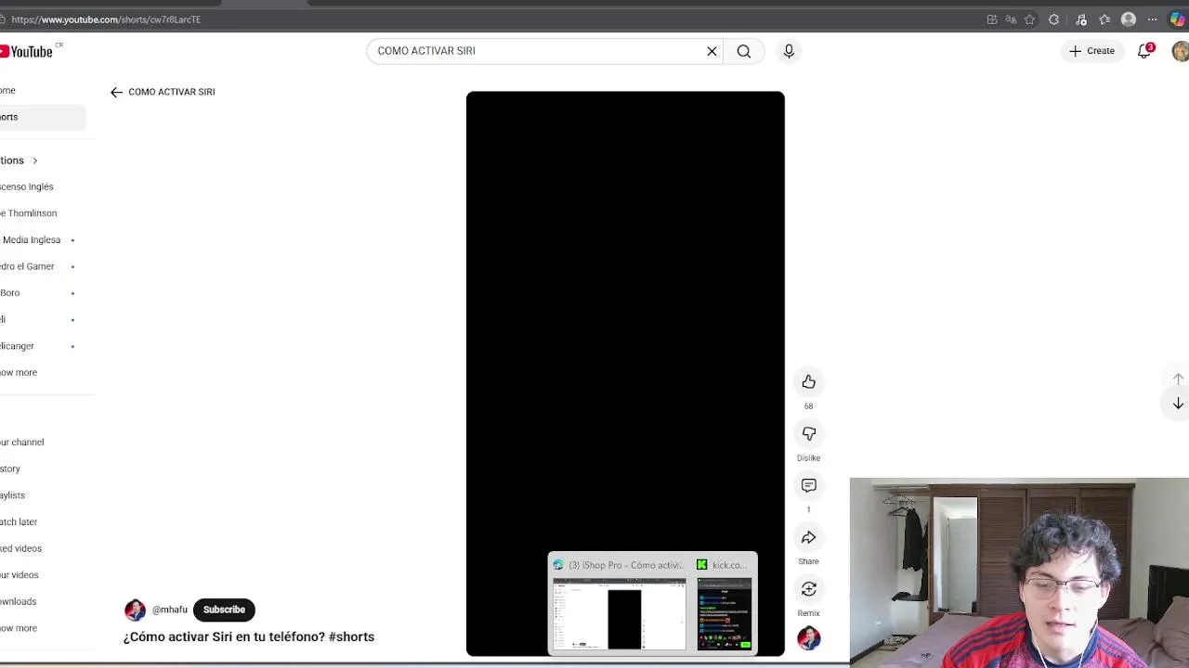Open the comments on this short
Image resolution: width=1189 pixels, height=668 pixels.
(x=808, y=486)
